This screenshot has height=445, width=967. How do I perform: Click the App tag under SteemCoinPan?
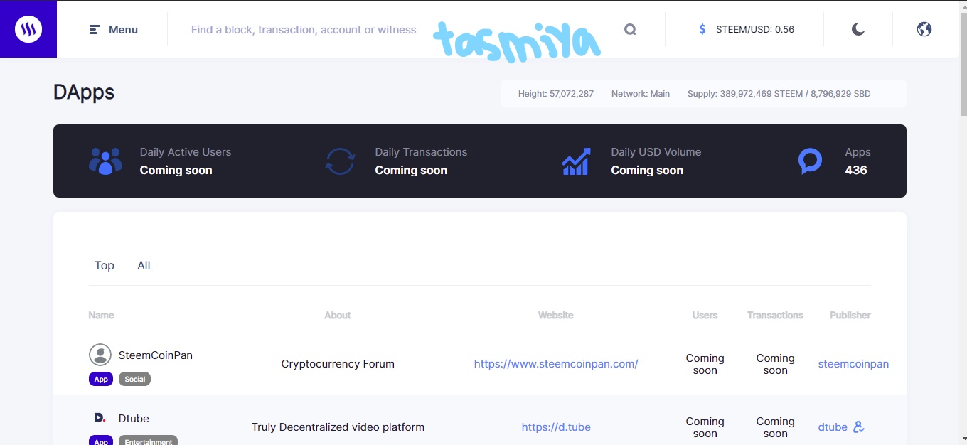(101, 379)
